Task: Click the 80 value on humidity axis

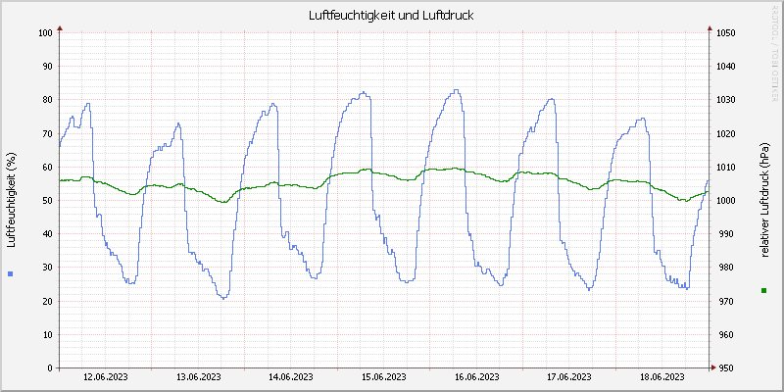Action: coord(47,100)
